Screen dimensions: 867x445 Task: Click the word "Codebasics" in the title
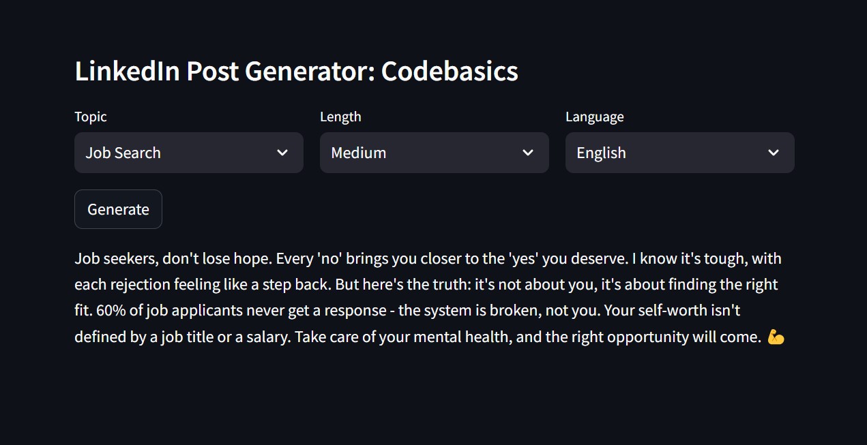click(x=450, y=72)
